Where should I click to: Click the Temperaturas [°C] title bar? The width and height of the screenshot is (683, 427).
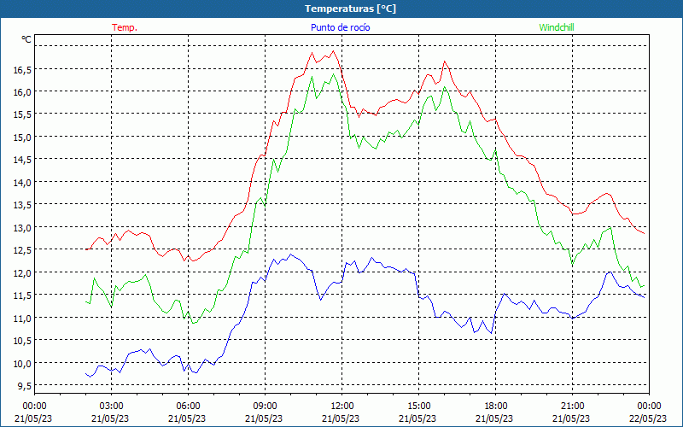pos(341,9)
